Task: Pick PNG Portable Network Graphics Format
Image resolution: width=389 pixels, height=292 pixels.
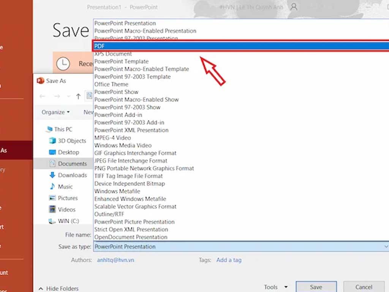Action: 144,168
